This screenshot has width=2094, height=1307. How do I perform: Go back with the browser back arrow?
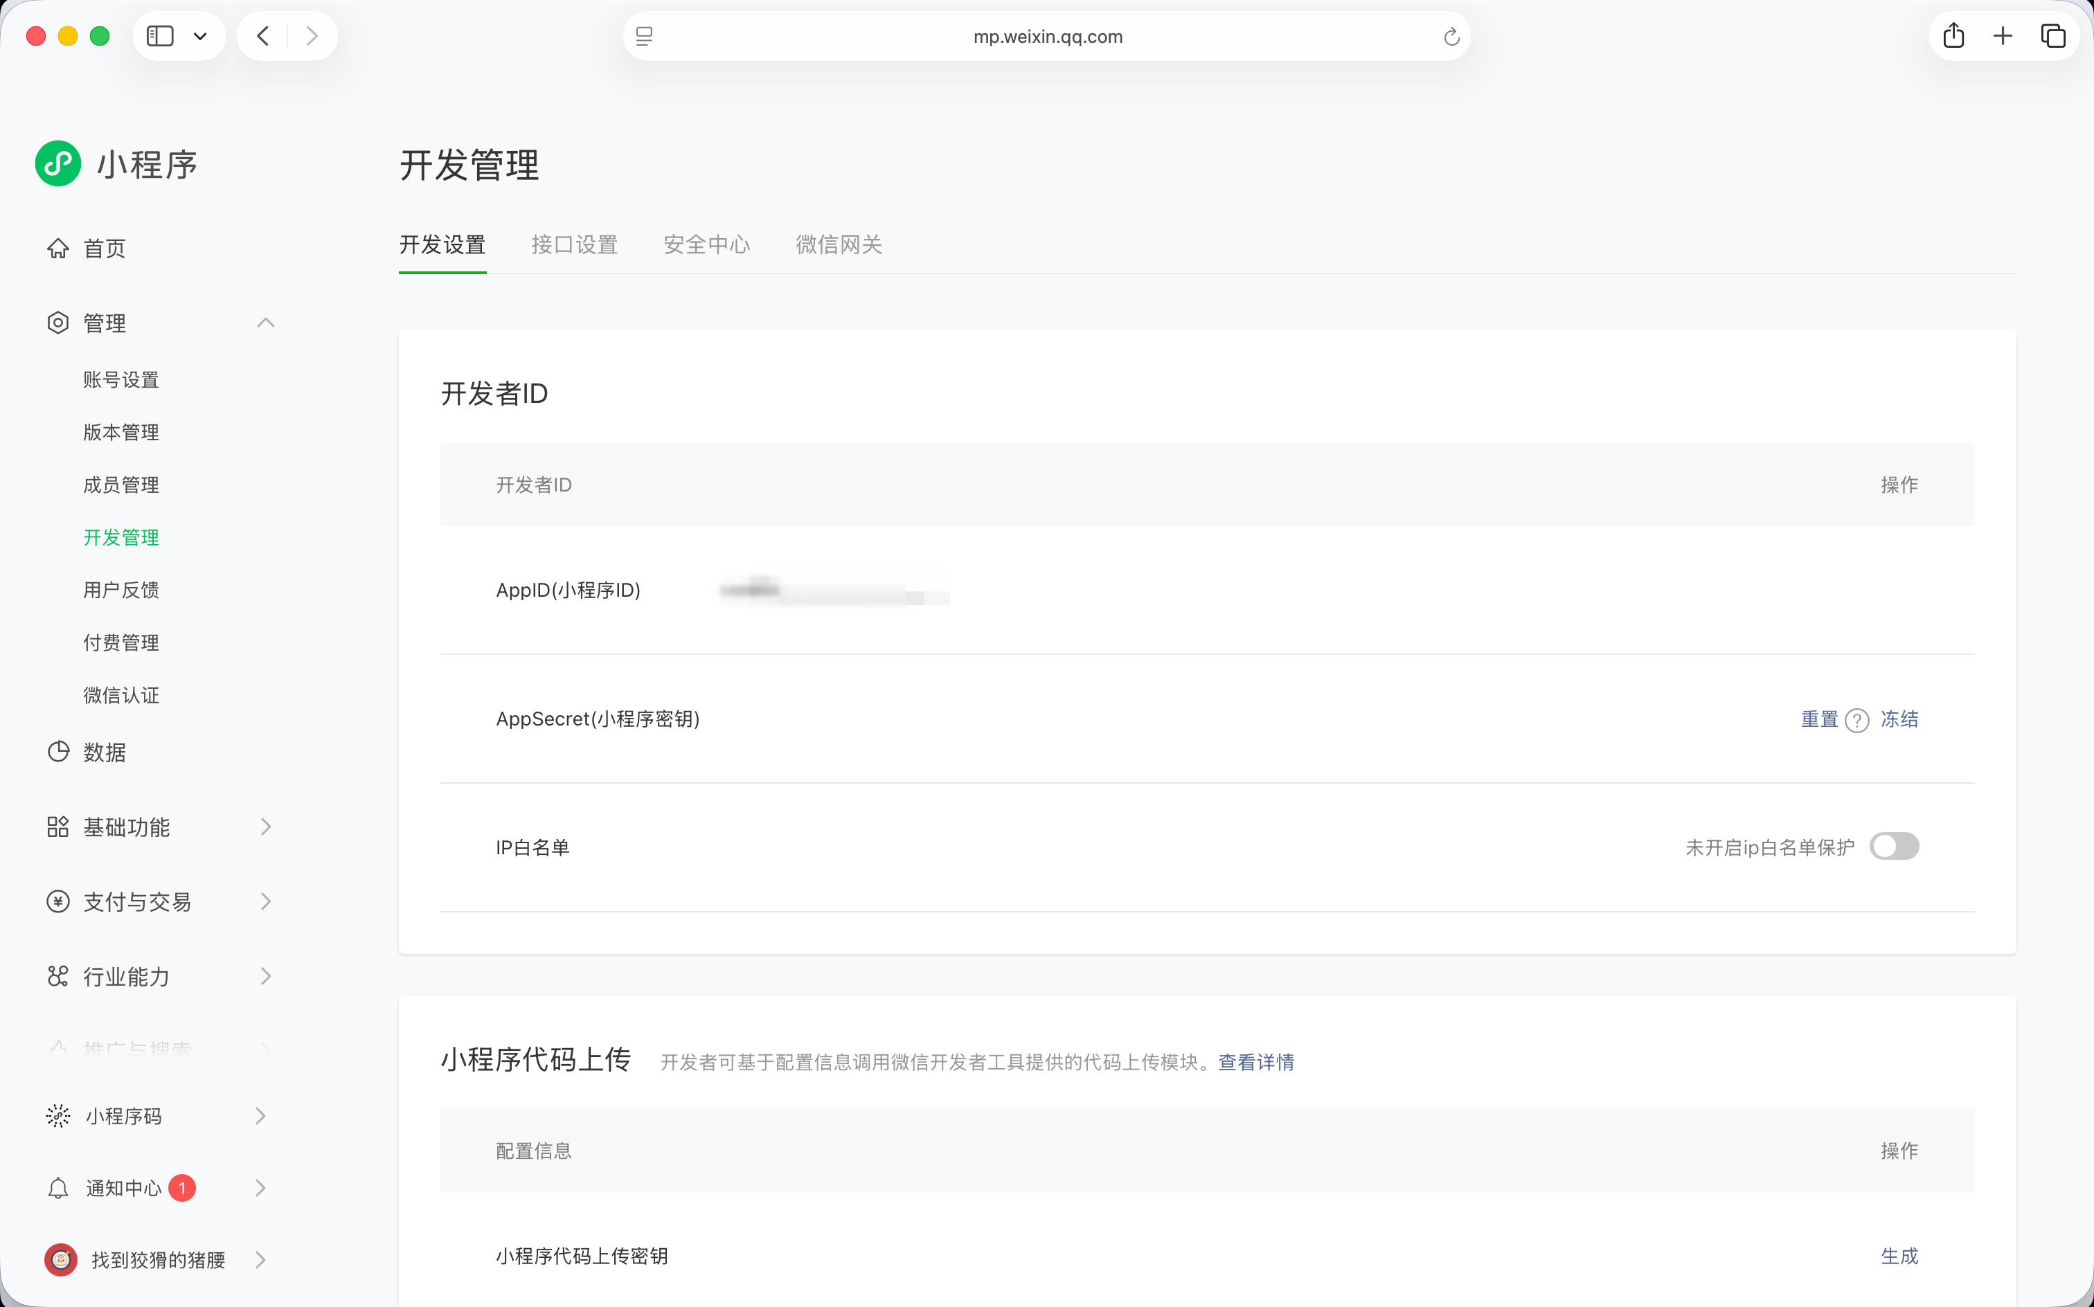click(263, 36)
